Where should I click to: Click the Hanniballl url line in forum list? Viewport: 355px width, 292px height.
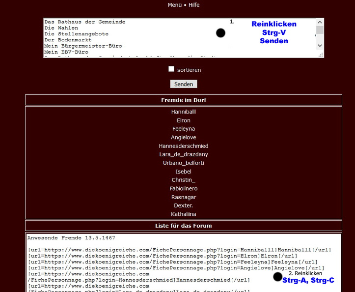(x=179, y=250)
